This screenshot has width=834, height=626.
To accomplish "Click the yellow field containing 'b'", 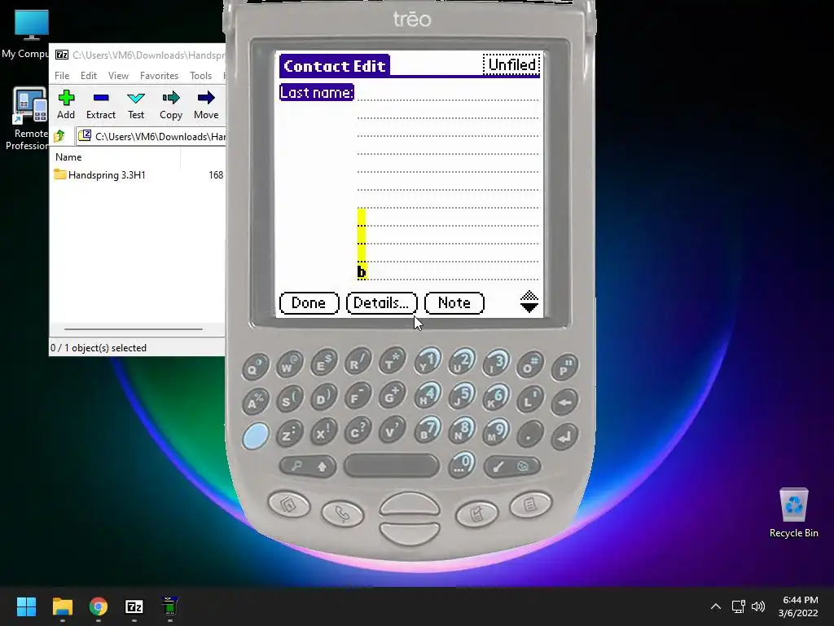I will pyautogui.click(x=362, y=244).
